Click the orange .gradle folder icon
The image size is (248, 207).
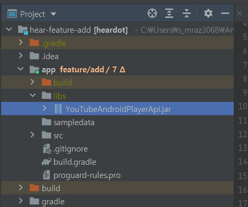(x=34, y=43)
